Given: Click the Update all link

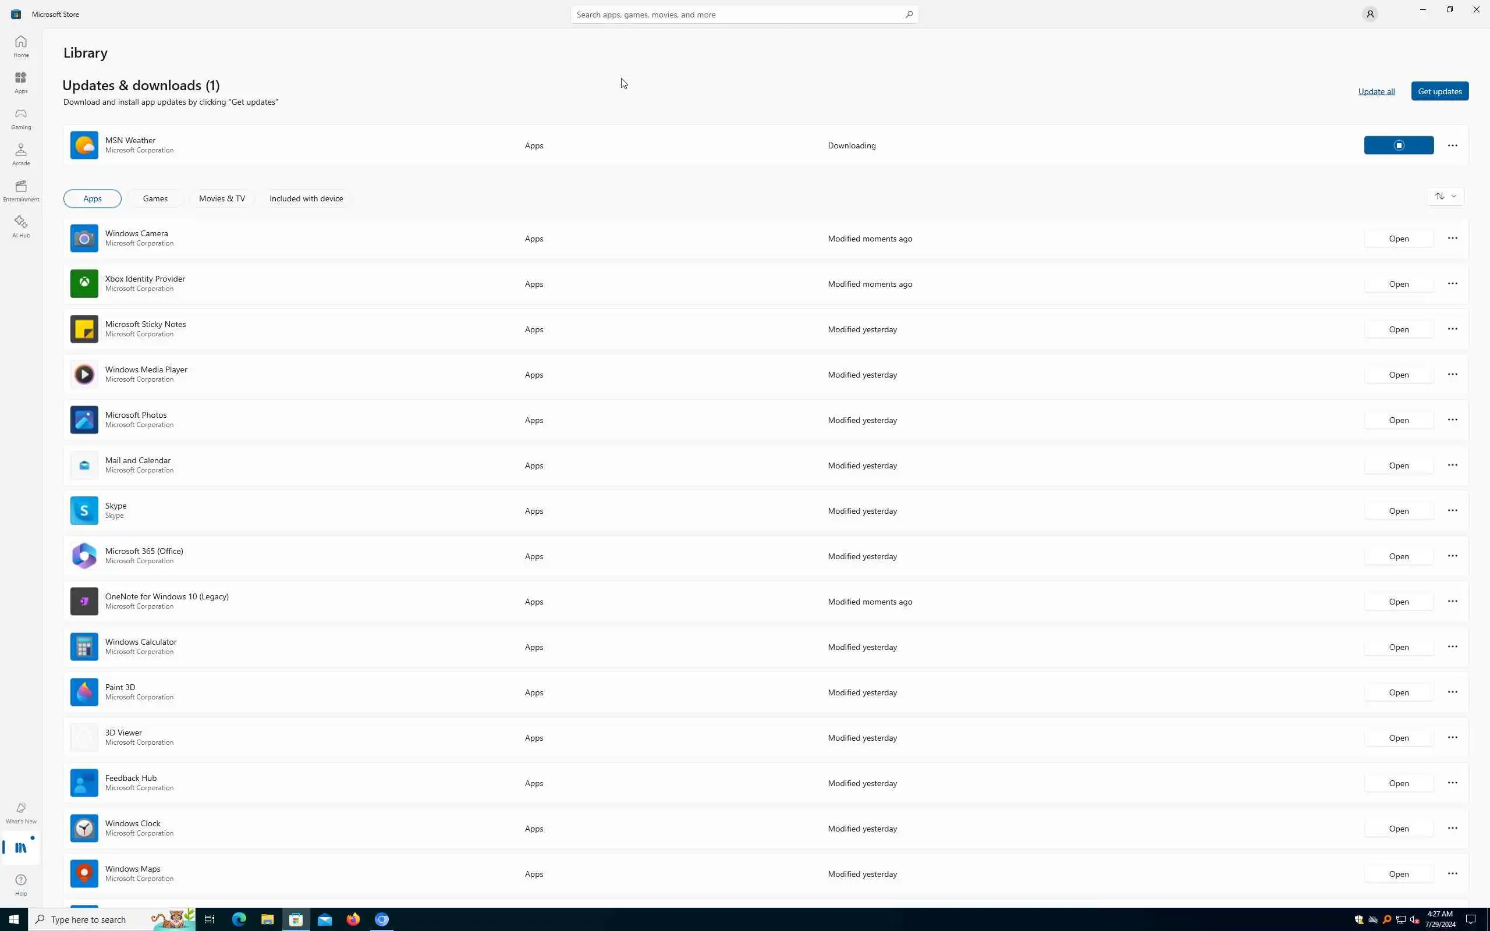Looking at the screenshot, I should coord(1376,91).
